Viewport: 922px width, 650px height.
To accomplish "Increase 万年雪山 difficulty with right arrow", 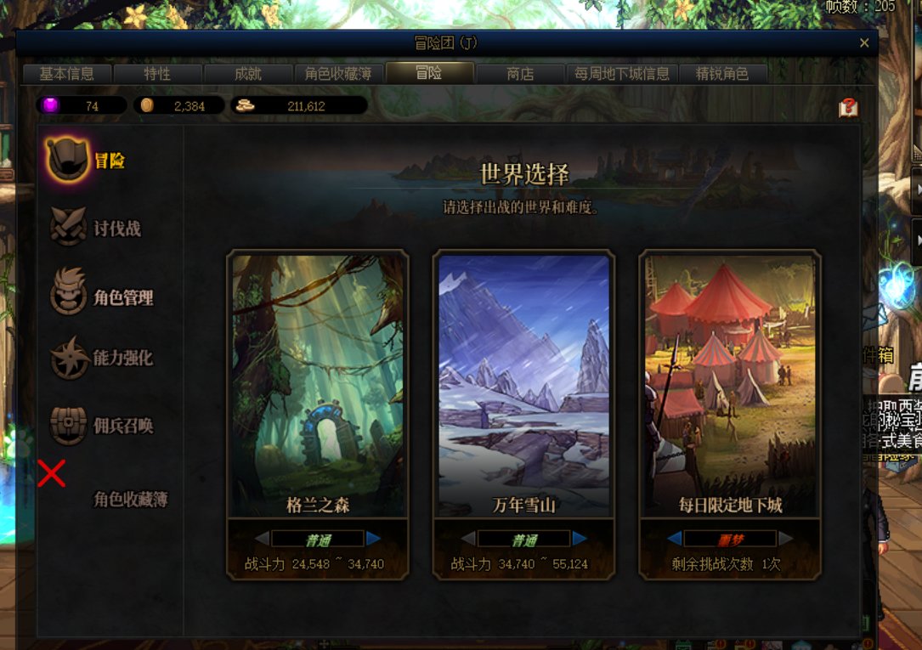I will (580, 538).
